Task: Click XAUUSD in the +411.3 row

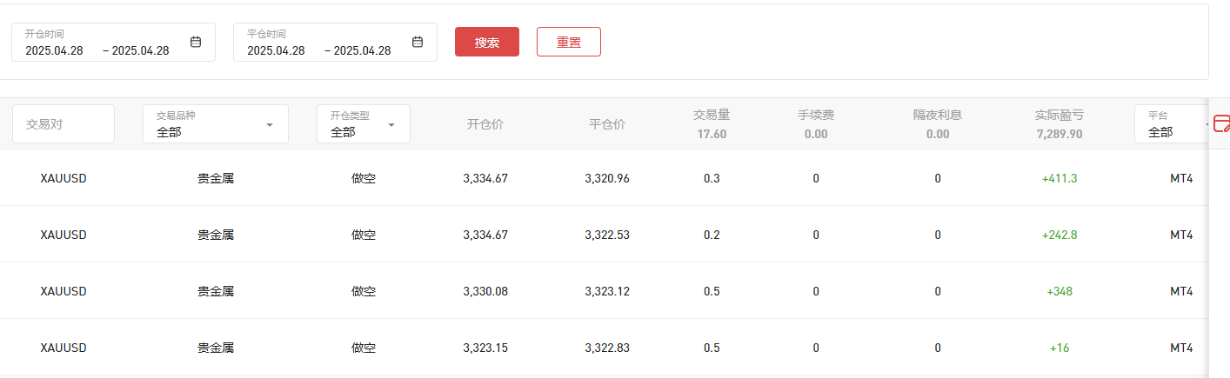Action: tap(64, 178)
